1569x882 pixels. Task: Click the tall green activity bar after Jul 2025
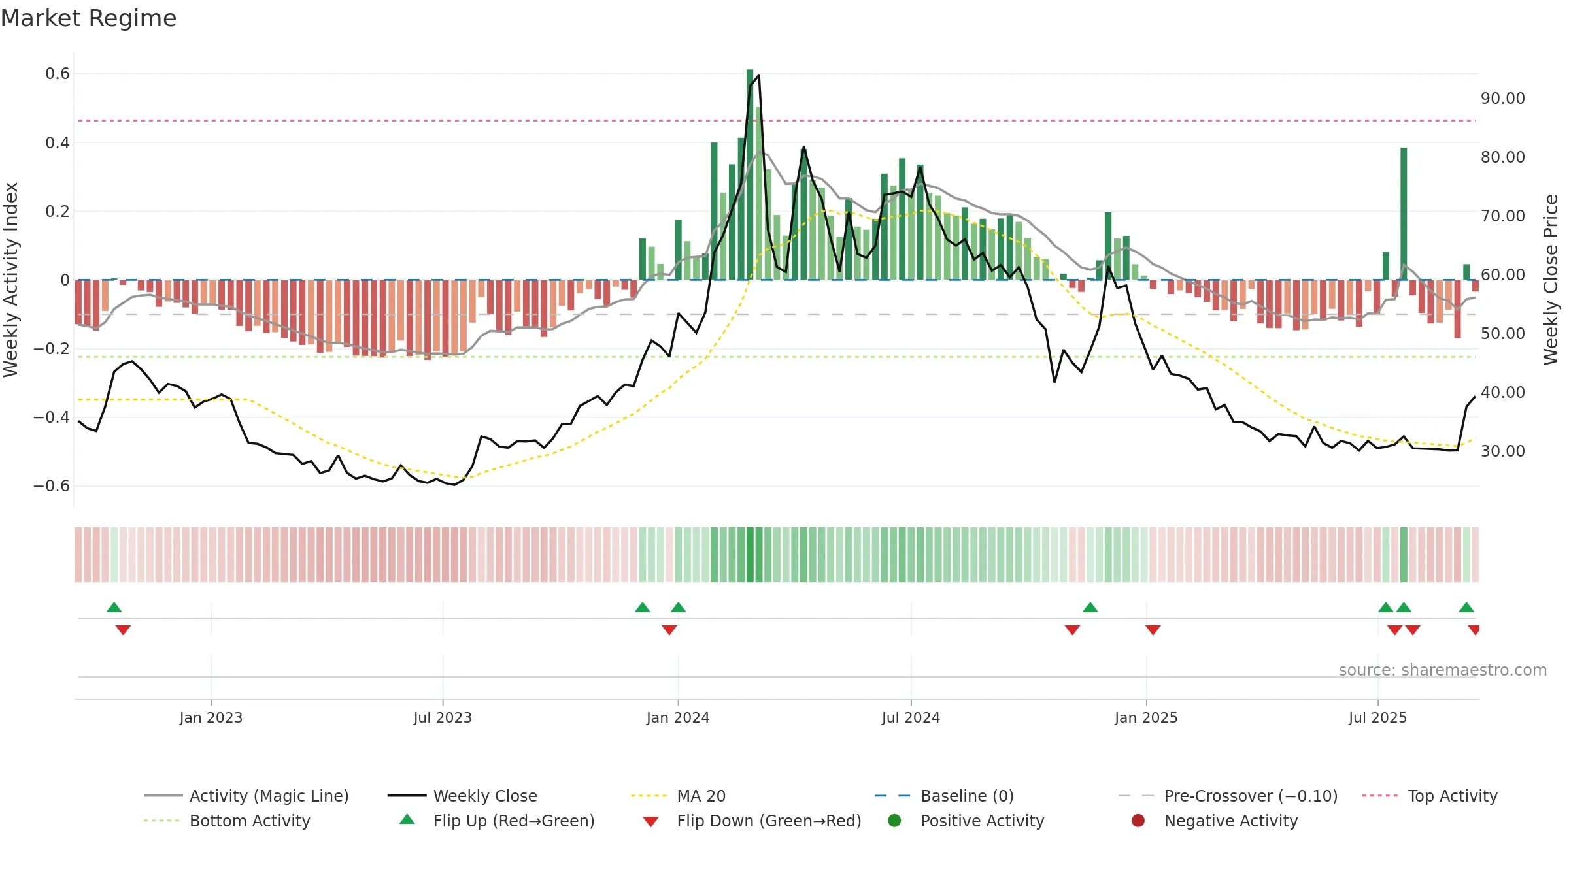pos(1404,214)
